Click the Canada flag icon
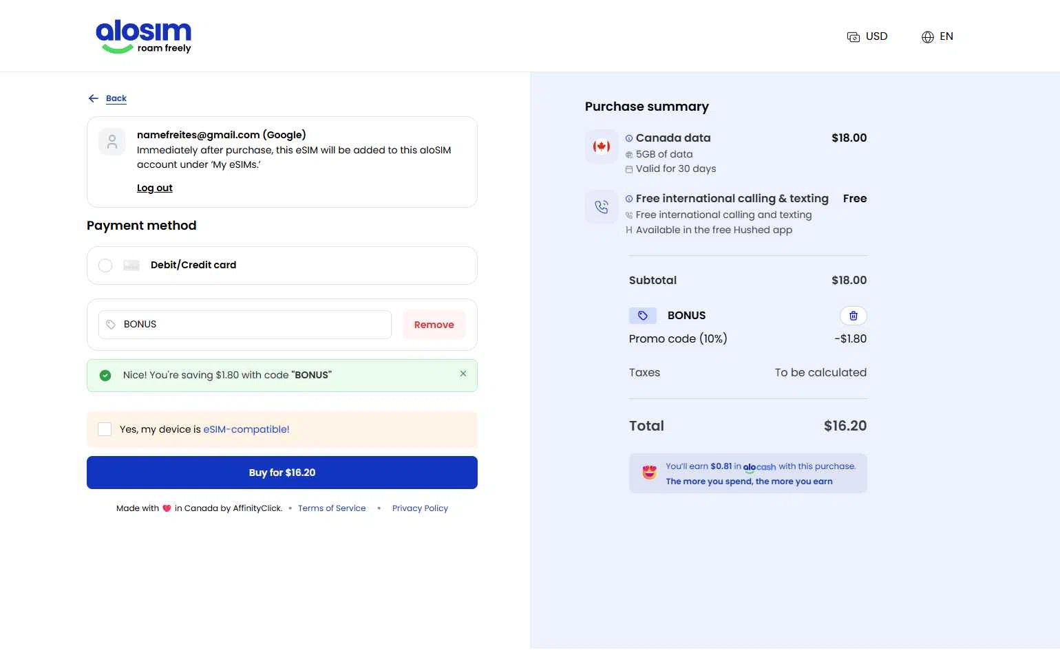This screenshot has height=650, width=1060. click(x=602, y=147)
